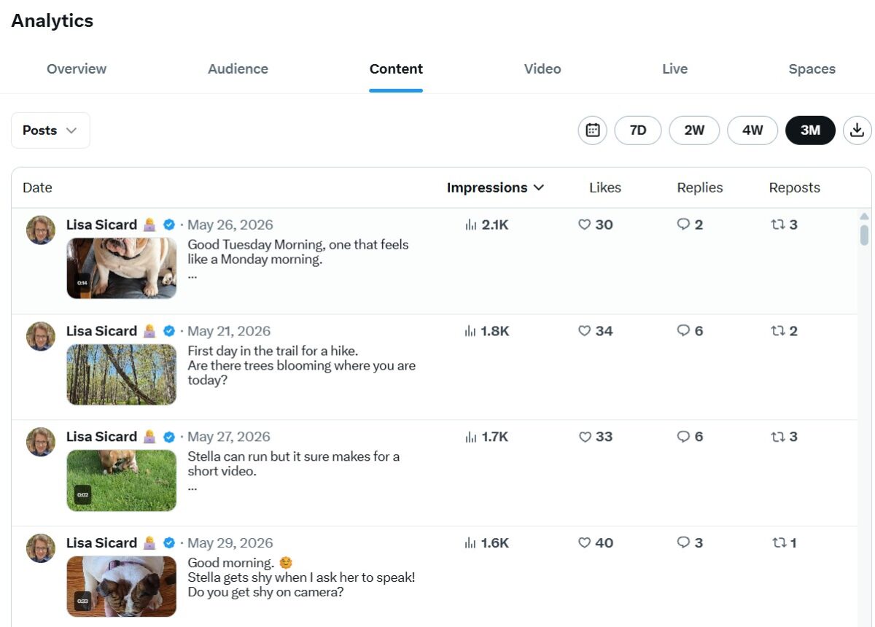Click heart icon on May 21 post
Viewport: 875px width, 627px height.
point(584,332)
